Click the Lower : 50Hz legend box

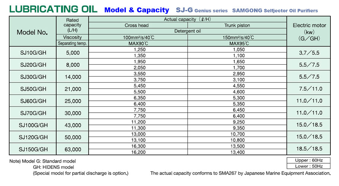point(309,166)
